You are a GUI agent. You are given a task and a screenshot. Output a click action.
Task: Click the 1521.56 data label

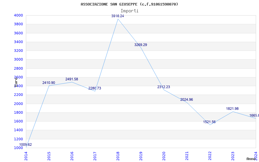tap(209, 122)
